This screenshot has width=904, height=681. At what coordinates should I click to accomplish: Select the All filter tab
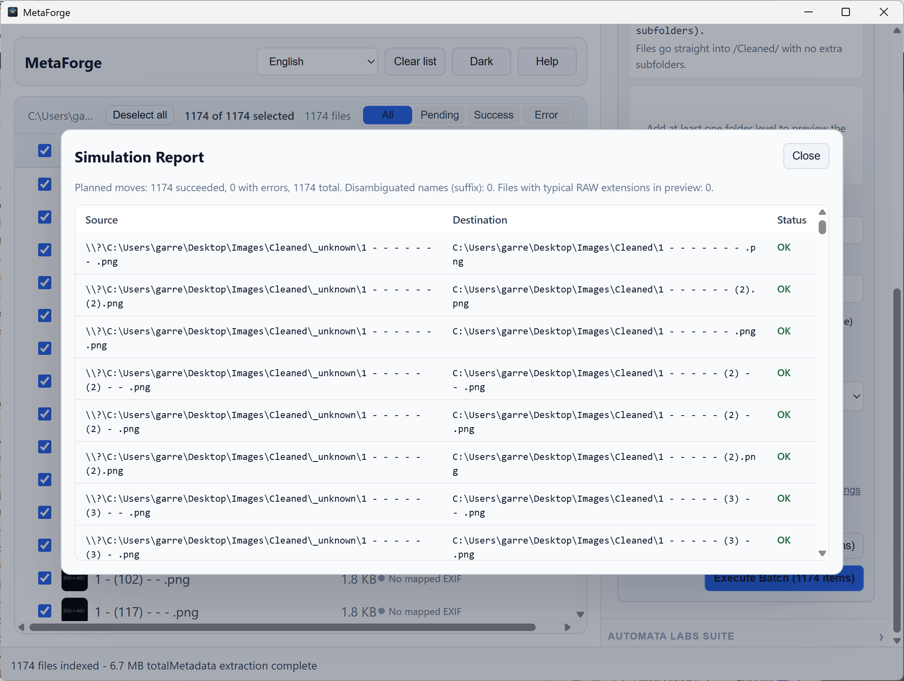point(388,115)
